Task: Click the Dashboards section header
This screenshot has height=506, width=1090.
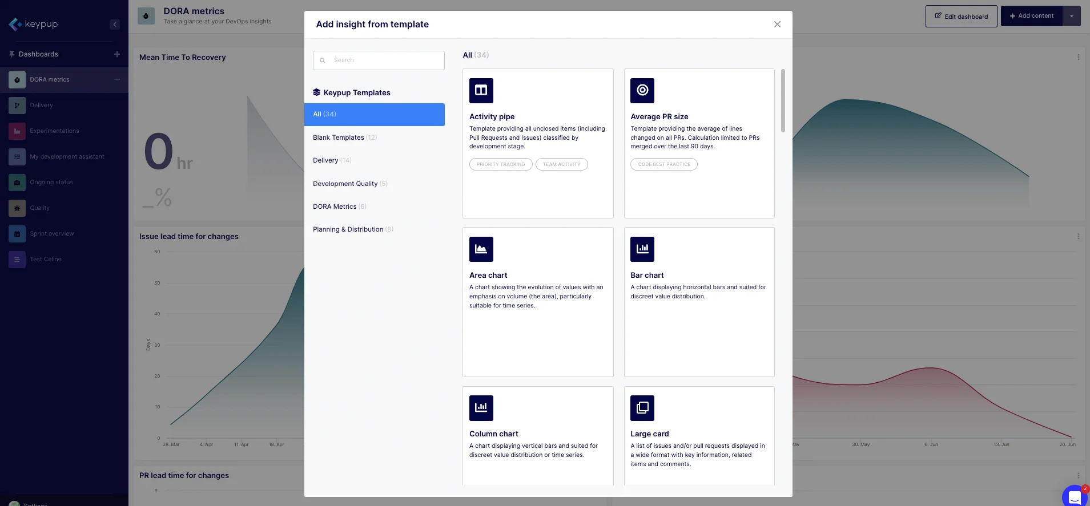Action: 38,54
